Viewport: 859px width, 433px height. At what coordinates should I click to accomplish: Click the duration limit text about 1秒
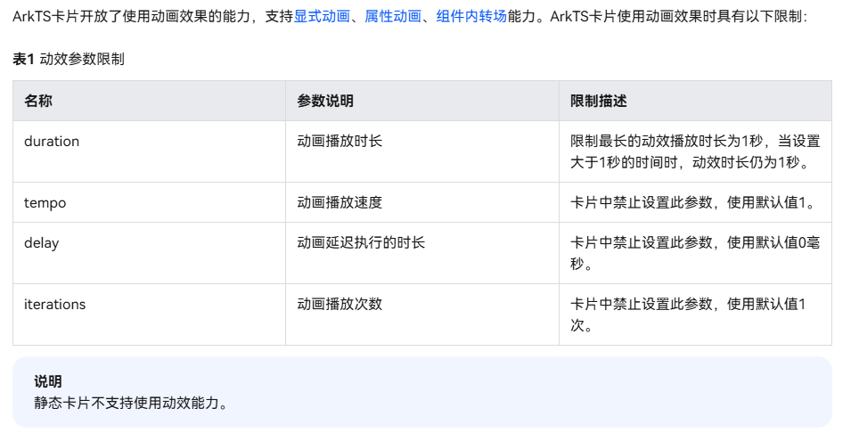point(695,151)
